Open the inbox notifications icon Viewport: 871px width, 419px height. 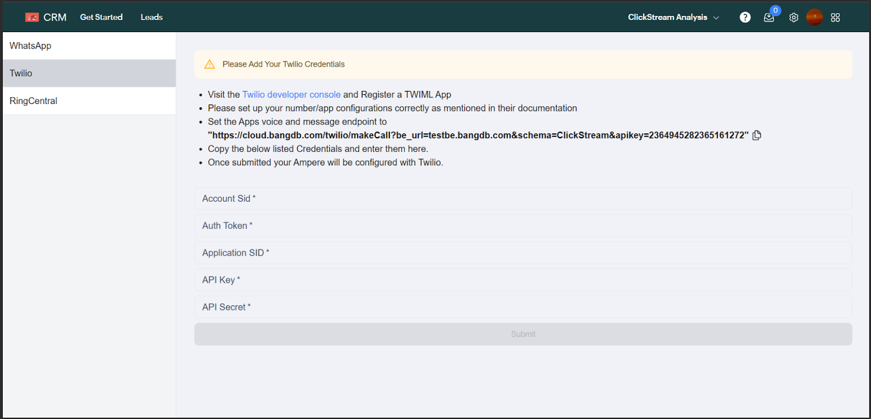pos(769,17)
